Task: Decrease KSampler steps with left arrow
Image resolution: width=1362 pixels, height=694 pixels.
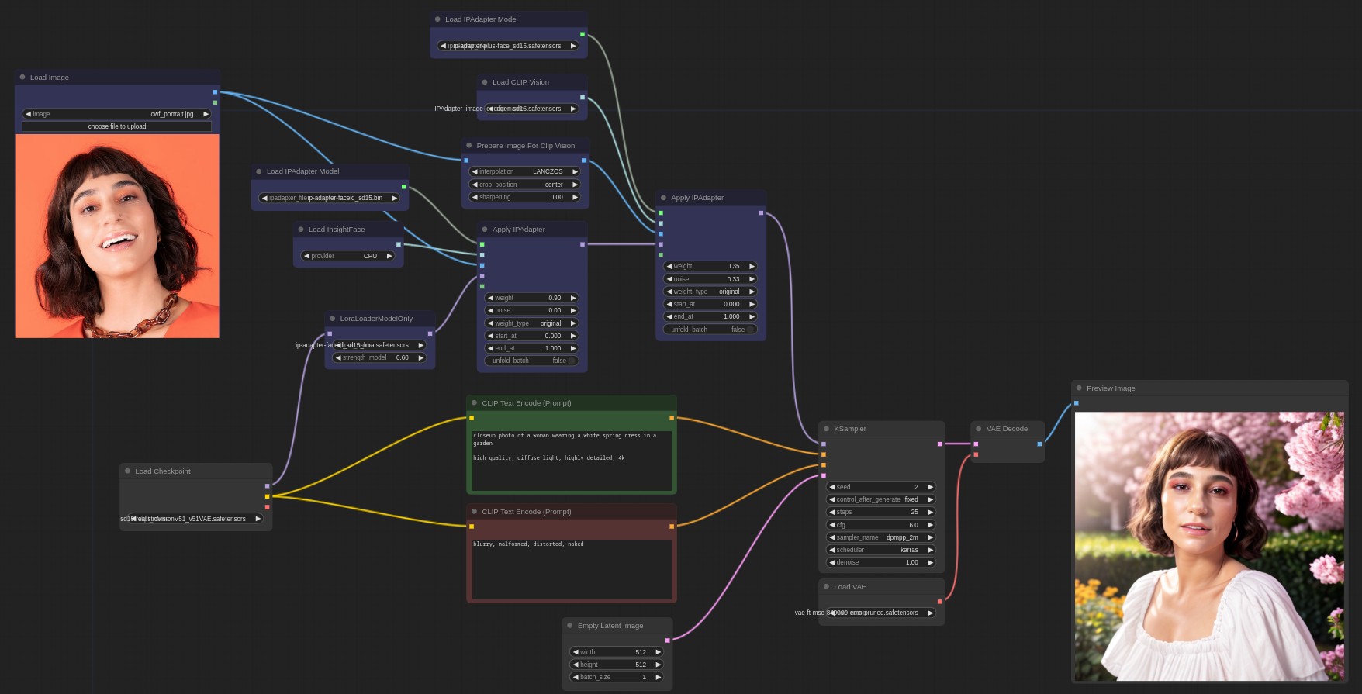Action: click(832, 512)
